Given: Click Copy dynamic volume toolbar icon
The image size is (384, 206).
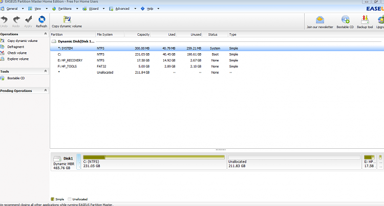Looking at the screenshot, I should 67,19.
